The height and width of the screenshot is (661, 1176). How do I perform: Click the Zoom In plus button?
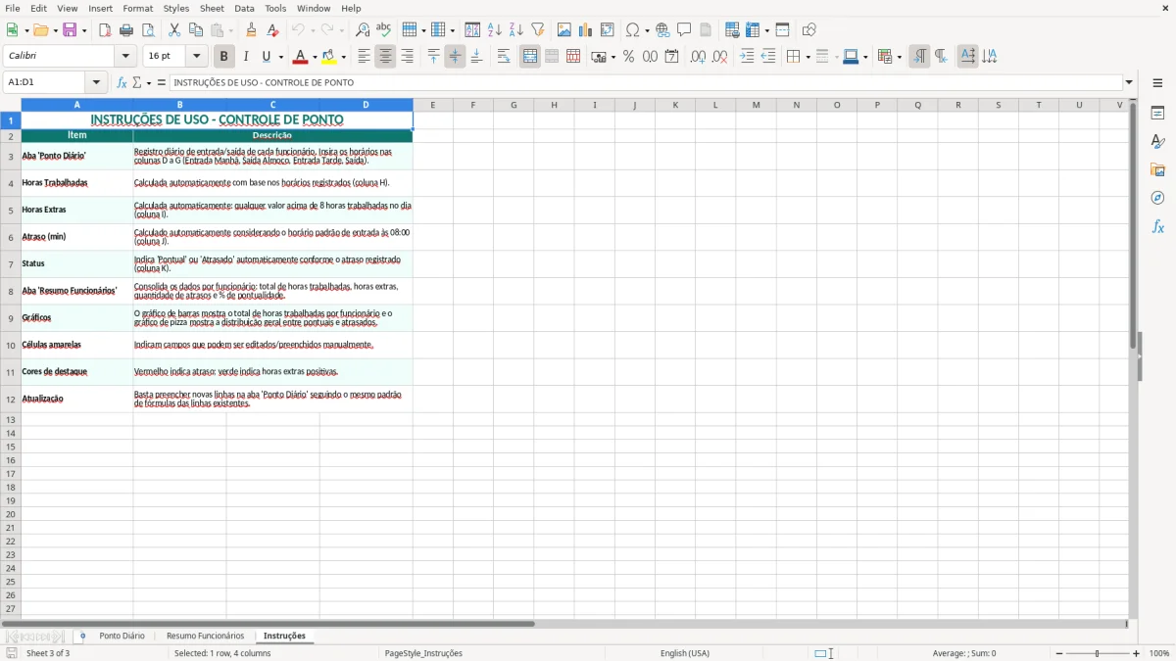(1137, 653)
